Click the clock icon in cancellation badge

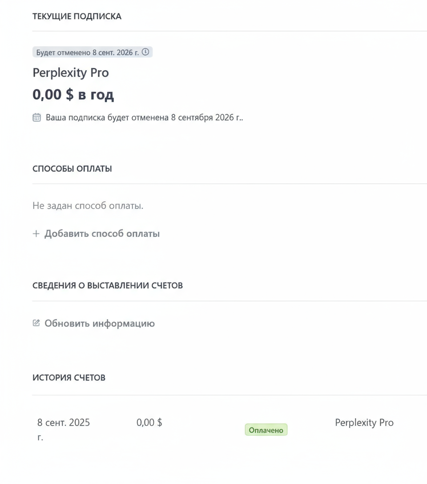[x=145, y=52]
